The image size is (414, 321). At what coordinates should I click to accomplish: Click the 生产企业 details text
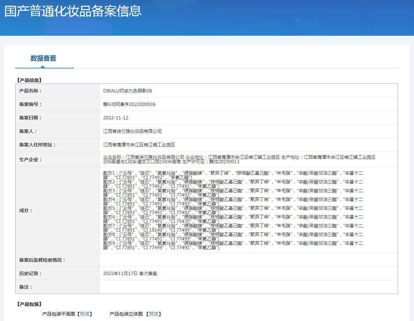239,159
